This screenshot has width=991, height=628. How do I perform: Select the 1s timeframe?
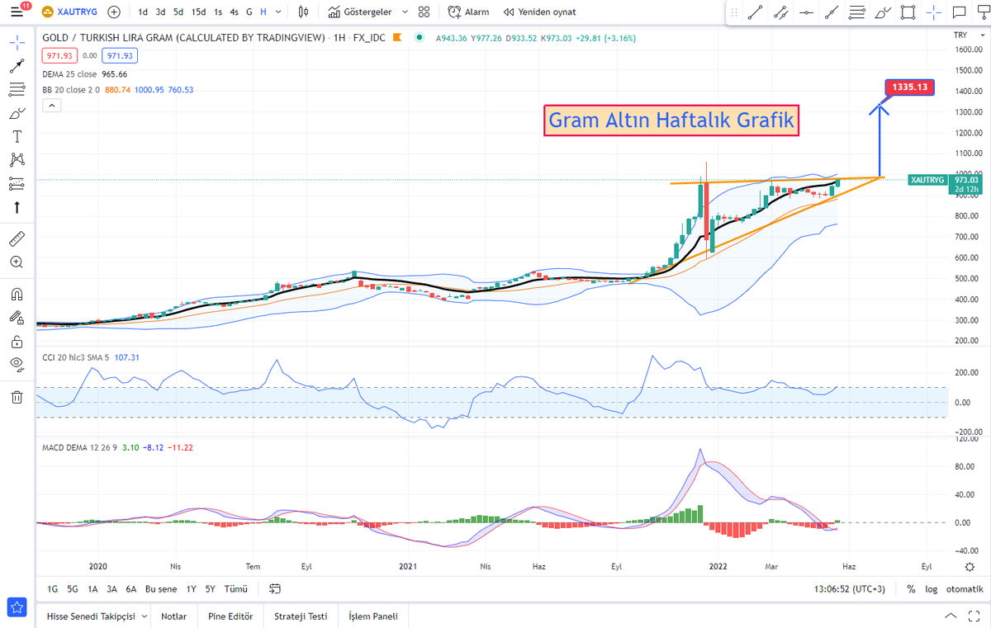point(218,12)
